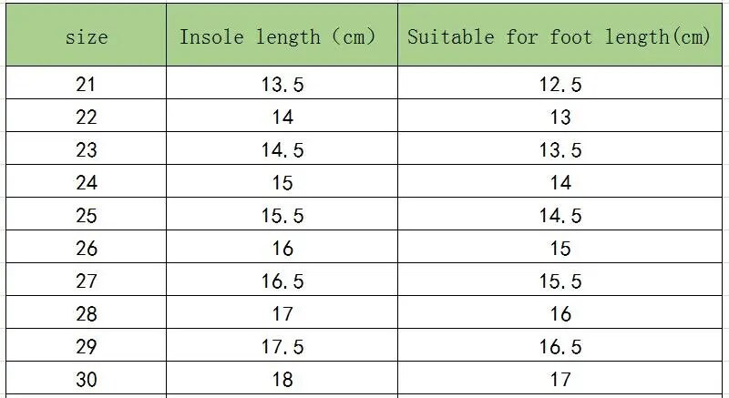Select the size 30 cell

pos(87,379)
